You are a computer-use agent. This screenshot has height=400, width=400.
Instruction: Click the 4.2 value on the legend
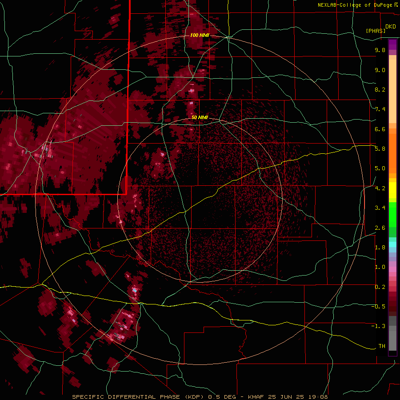tap(380, 188)
